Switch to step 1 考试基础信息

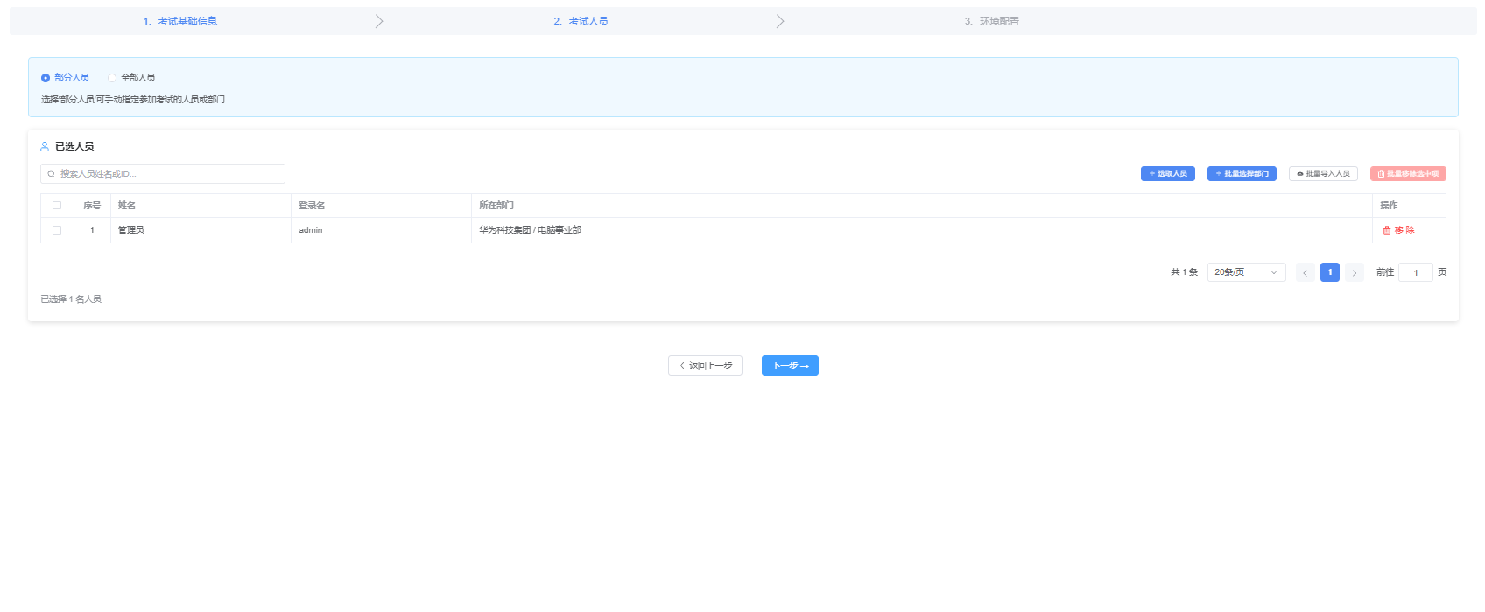click(x=180, y=21)
